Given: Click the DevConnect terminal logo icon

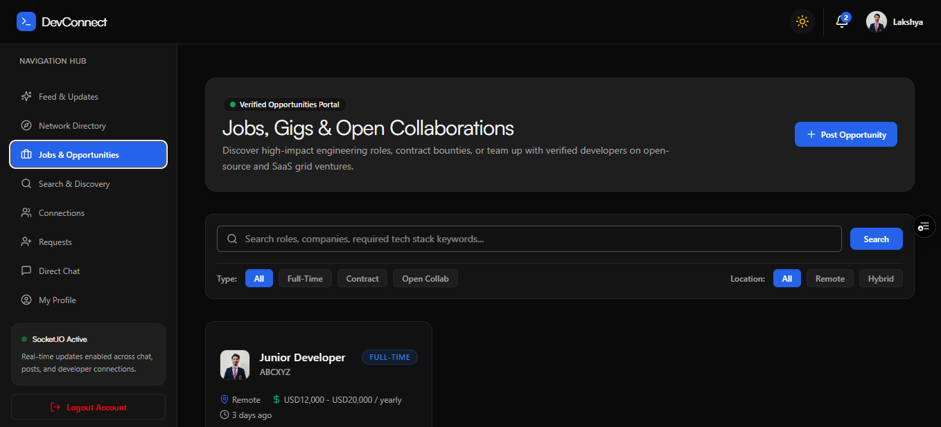Looking at the screenshot, I should (x=26, y=21).
